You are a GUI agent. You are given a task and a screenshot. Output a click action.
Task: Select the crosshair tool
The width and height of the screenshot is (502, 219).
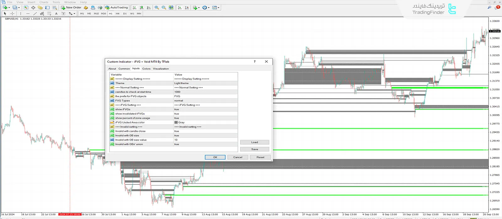[12, 13]
